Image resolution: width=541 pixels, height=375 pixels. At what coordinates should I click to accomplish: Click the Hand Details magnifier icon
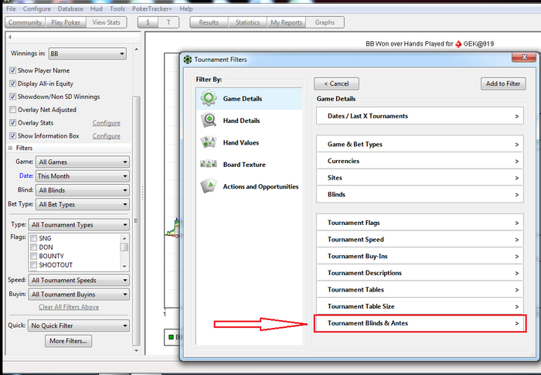click(x=209, y=121)
